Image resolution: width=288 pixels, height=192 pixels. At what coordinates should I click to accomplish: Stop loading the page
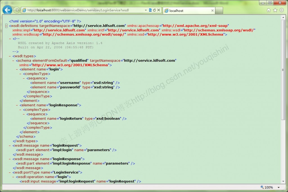[x=159, y=10]
